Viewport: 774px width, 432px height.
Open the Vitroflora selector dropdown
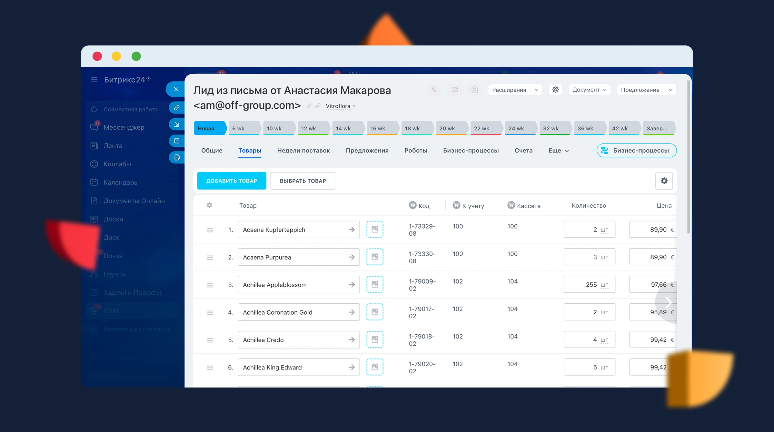pos(340,106)
